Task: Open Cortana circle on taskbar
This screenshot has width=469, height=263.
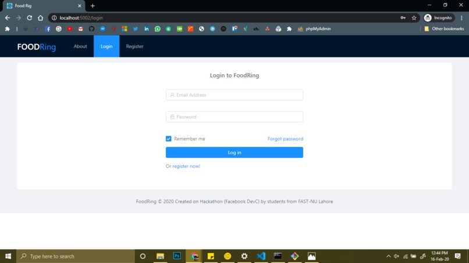Action: 143,256
